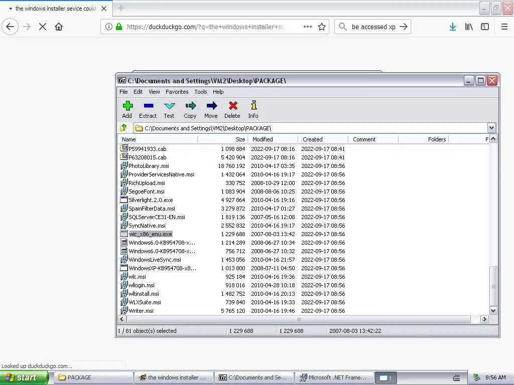Select P59941933.cab file
514x385 pixels.
point(147,149)
